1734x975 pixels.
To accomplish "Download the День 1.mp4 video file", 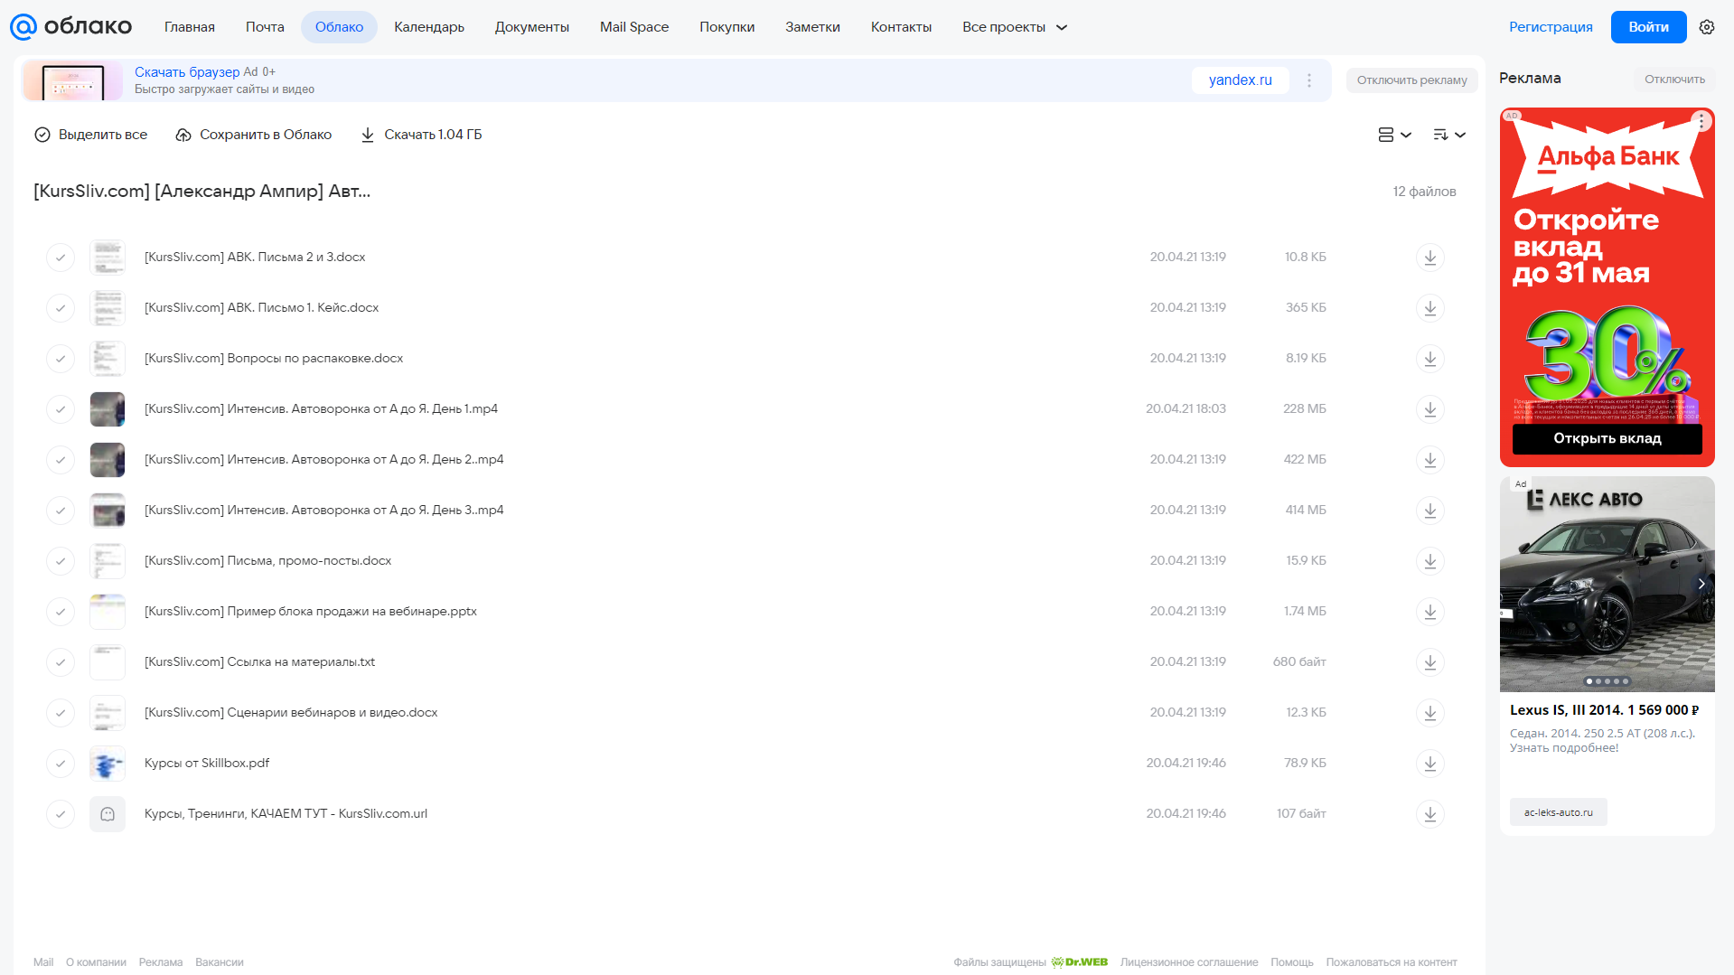I will (1429, 409).
